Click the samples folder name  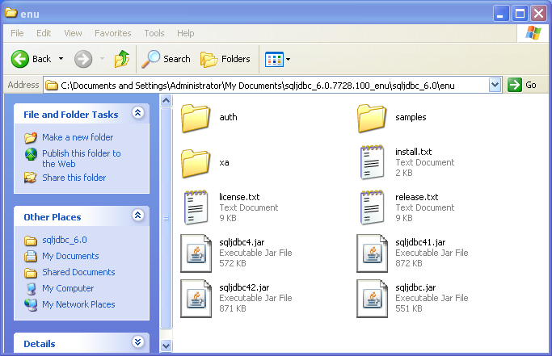click(x=411, y=117)
